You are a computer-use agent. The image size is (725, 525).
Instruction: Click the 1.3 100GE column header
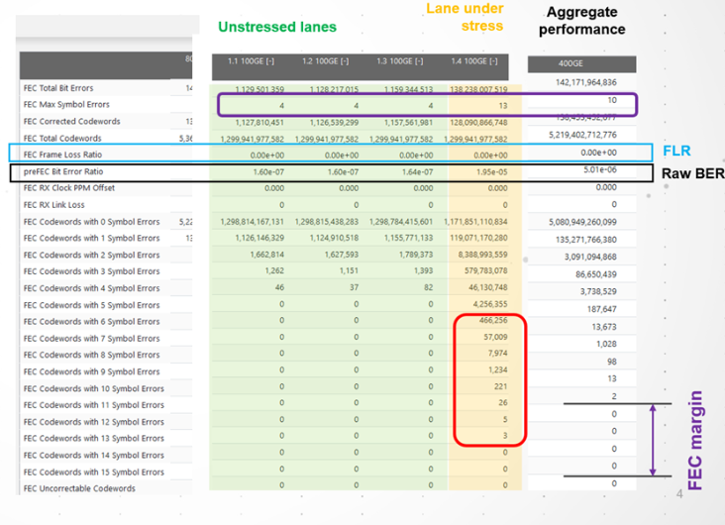click(400, 61)
